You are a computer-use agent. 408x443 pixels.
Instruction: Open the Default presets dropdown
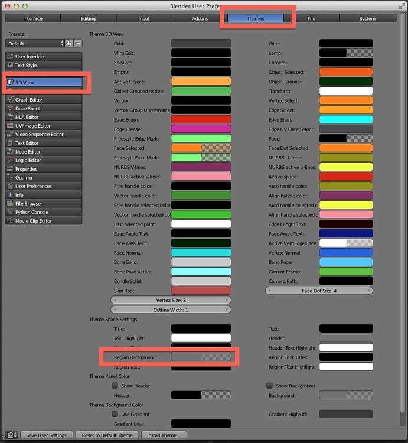click(35, 43)
